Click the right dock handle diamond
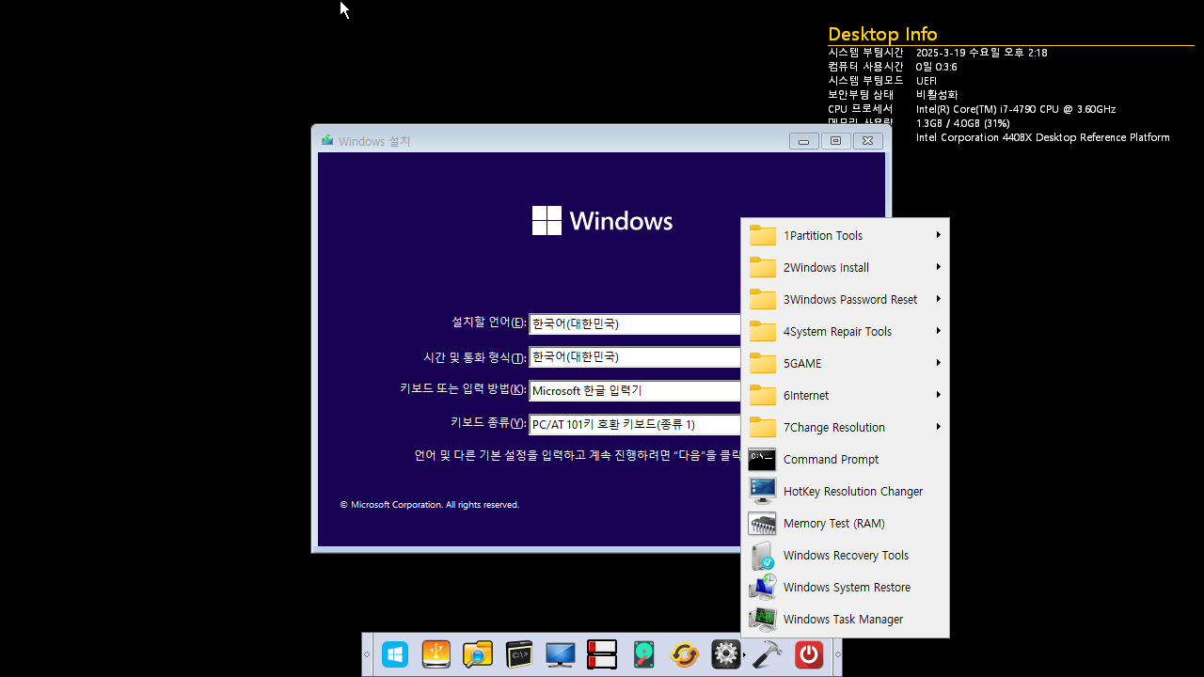The image size is (1204, 677). (837, 654)
